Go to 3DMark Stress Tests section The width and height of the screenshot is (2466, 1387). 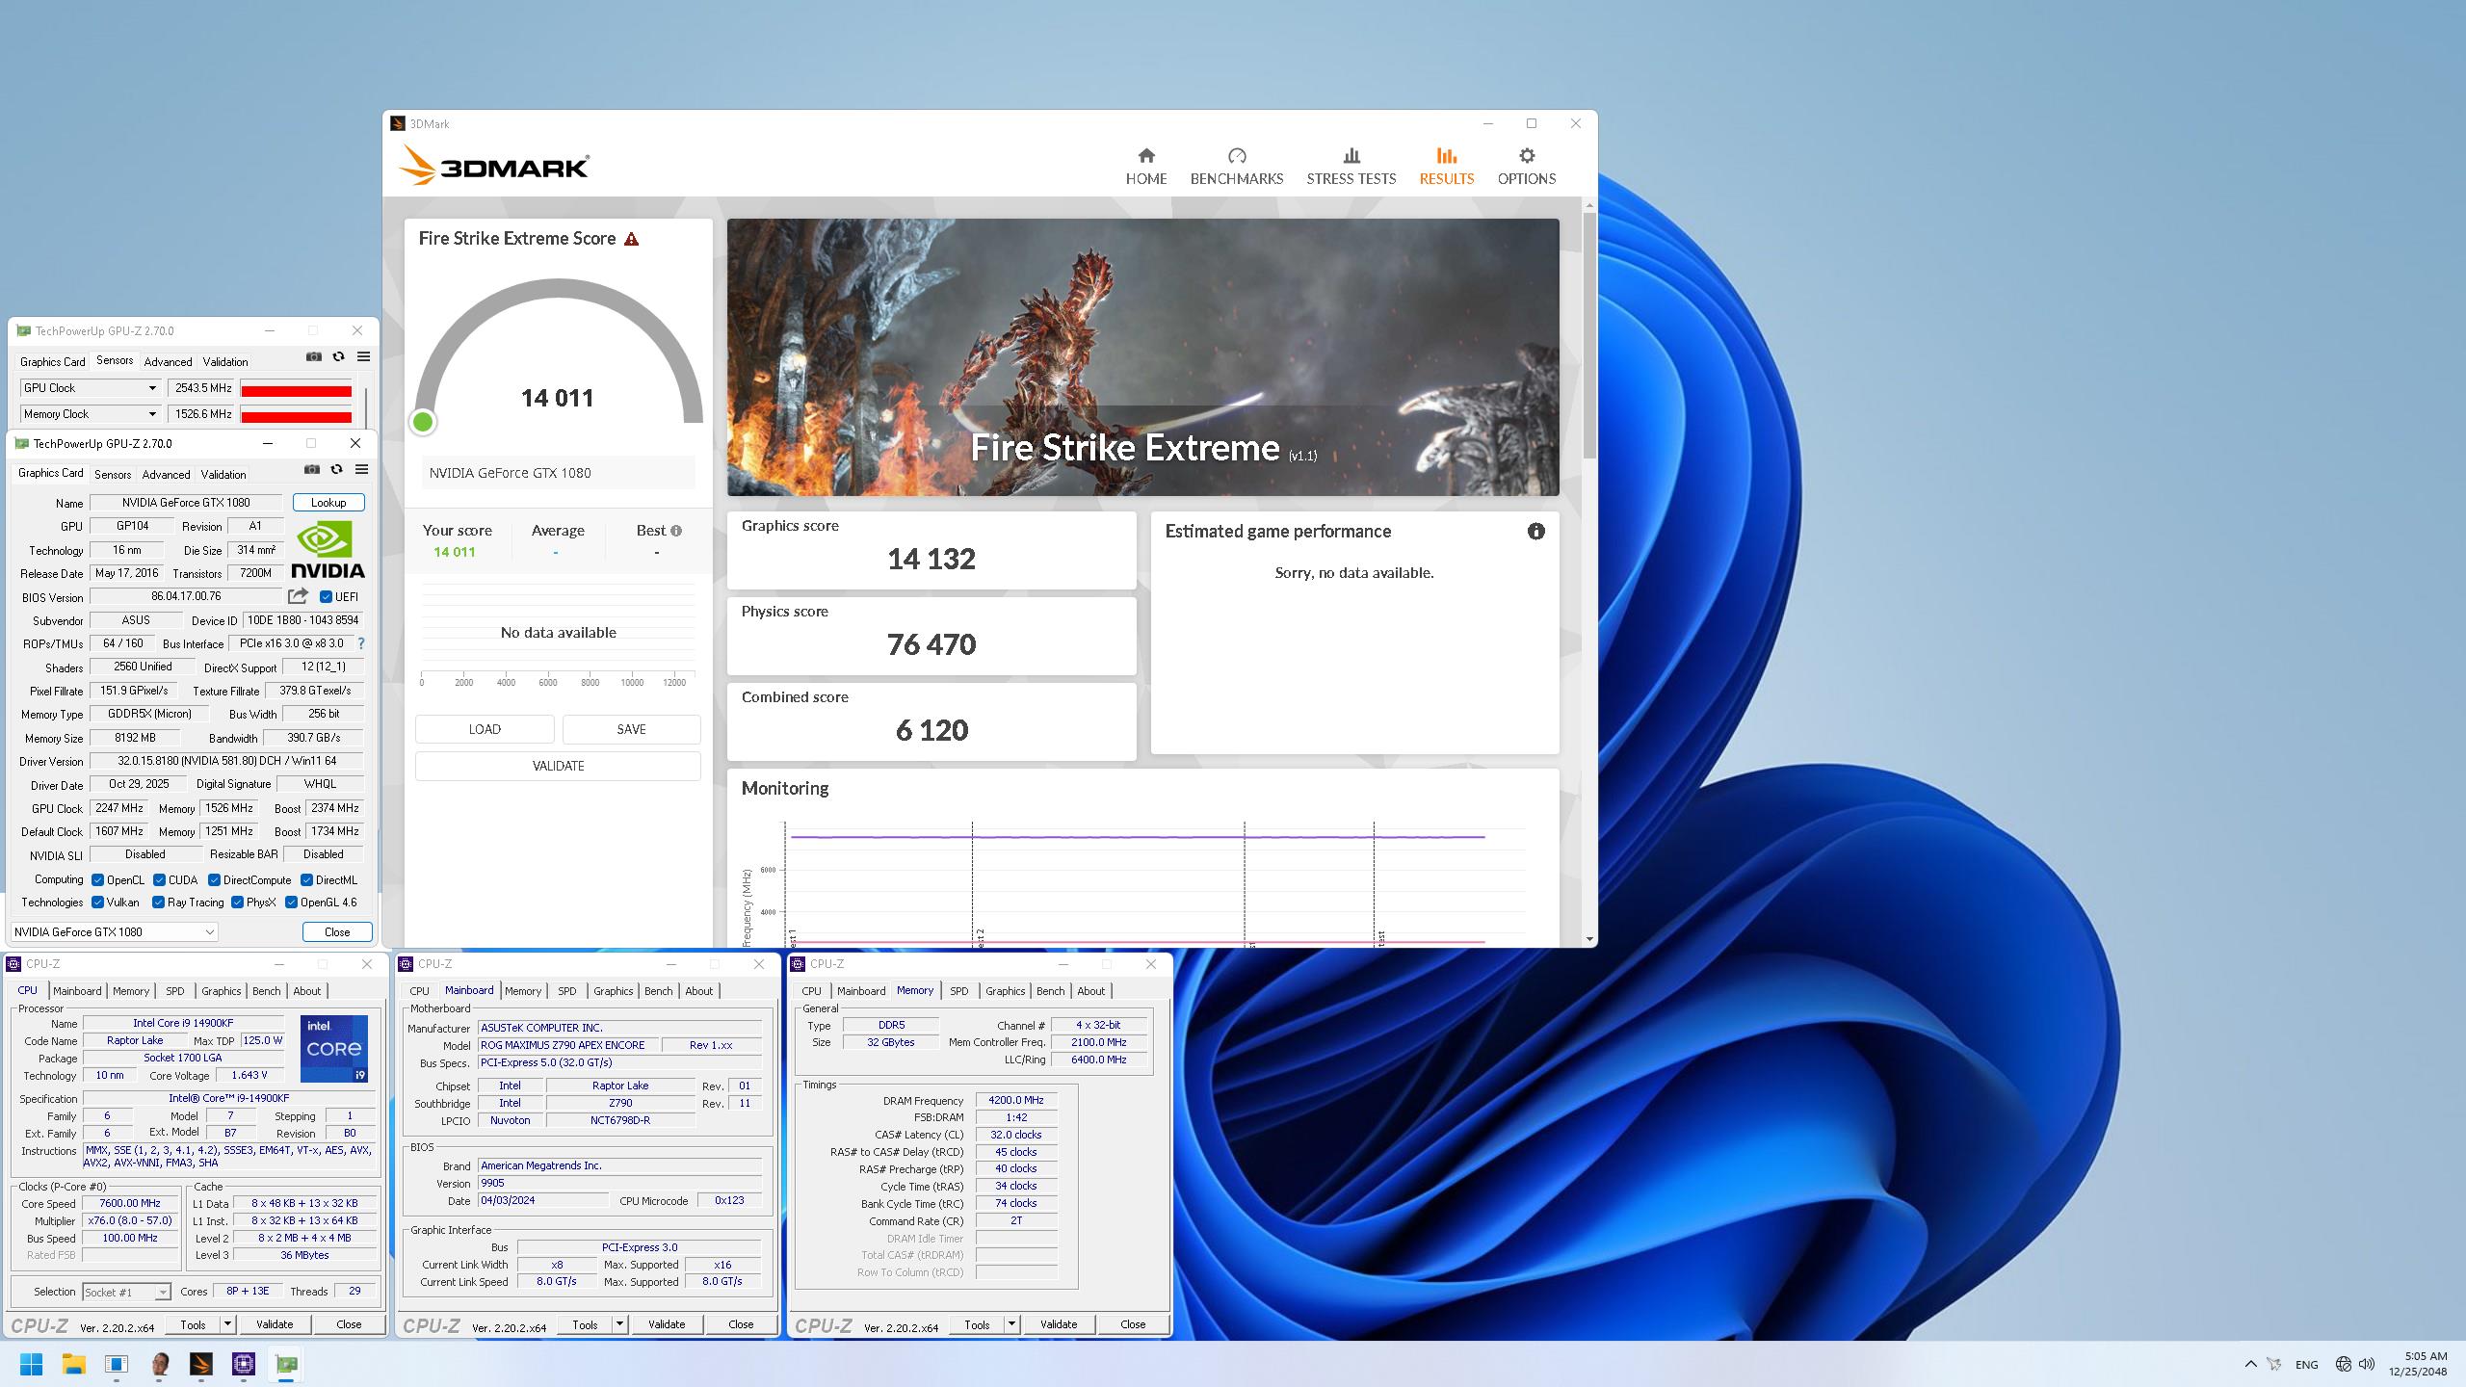(1351, 167)
